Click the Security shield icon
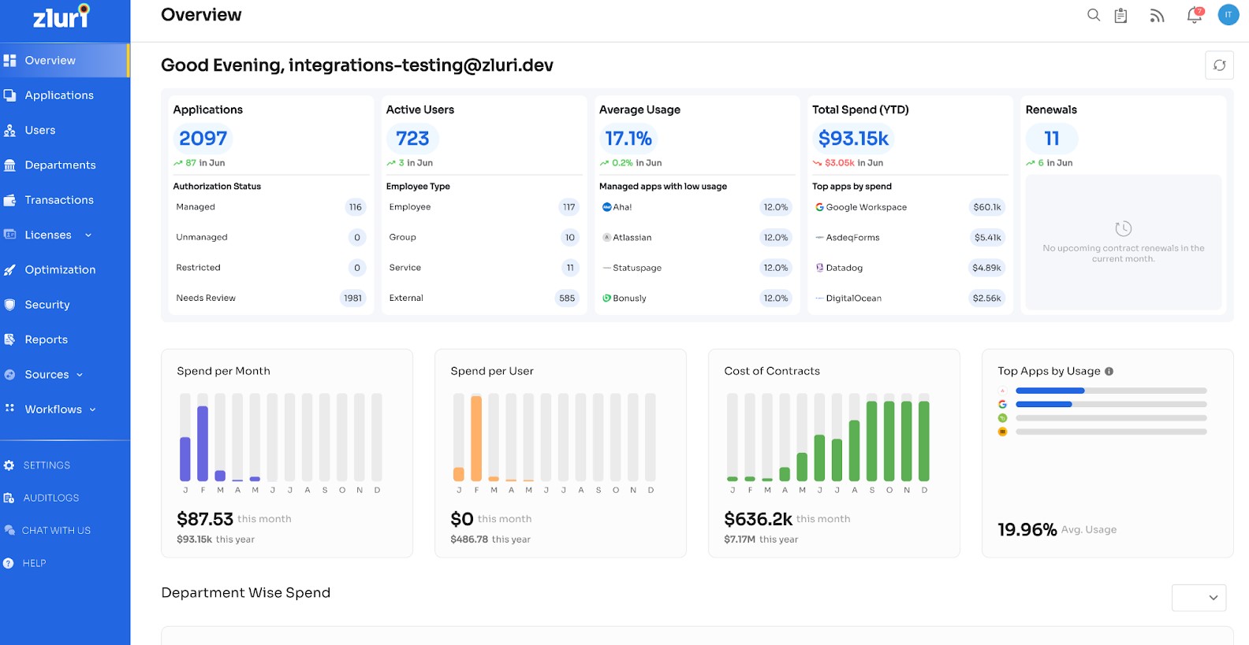The height and width of the screenshot is (645, 1249). [x=9, y=305]
